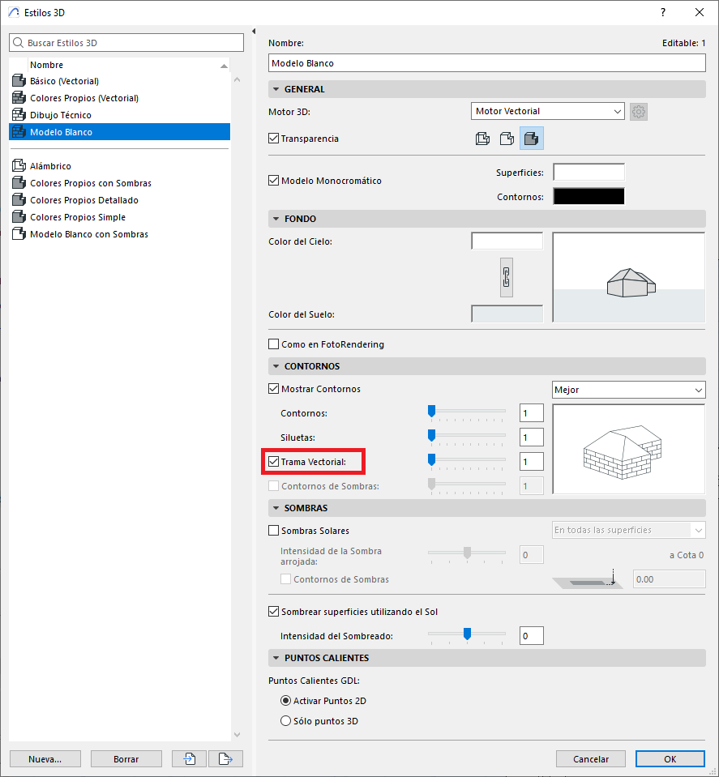
Task: Click the Cancelar button
Action: 590,759
